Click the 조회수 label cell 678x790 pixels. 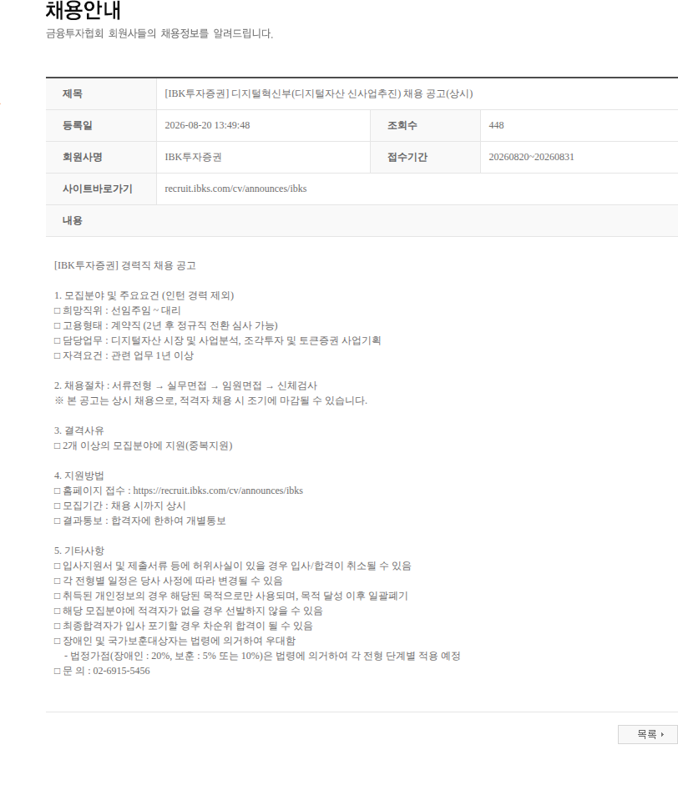425,125
